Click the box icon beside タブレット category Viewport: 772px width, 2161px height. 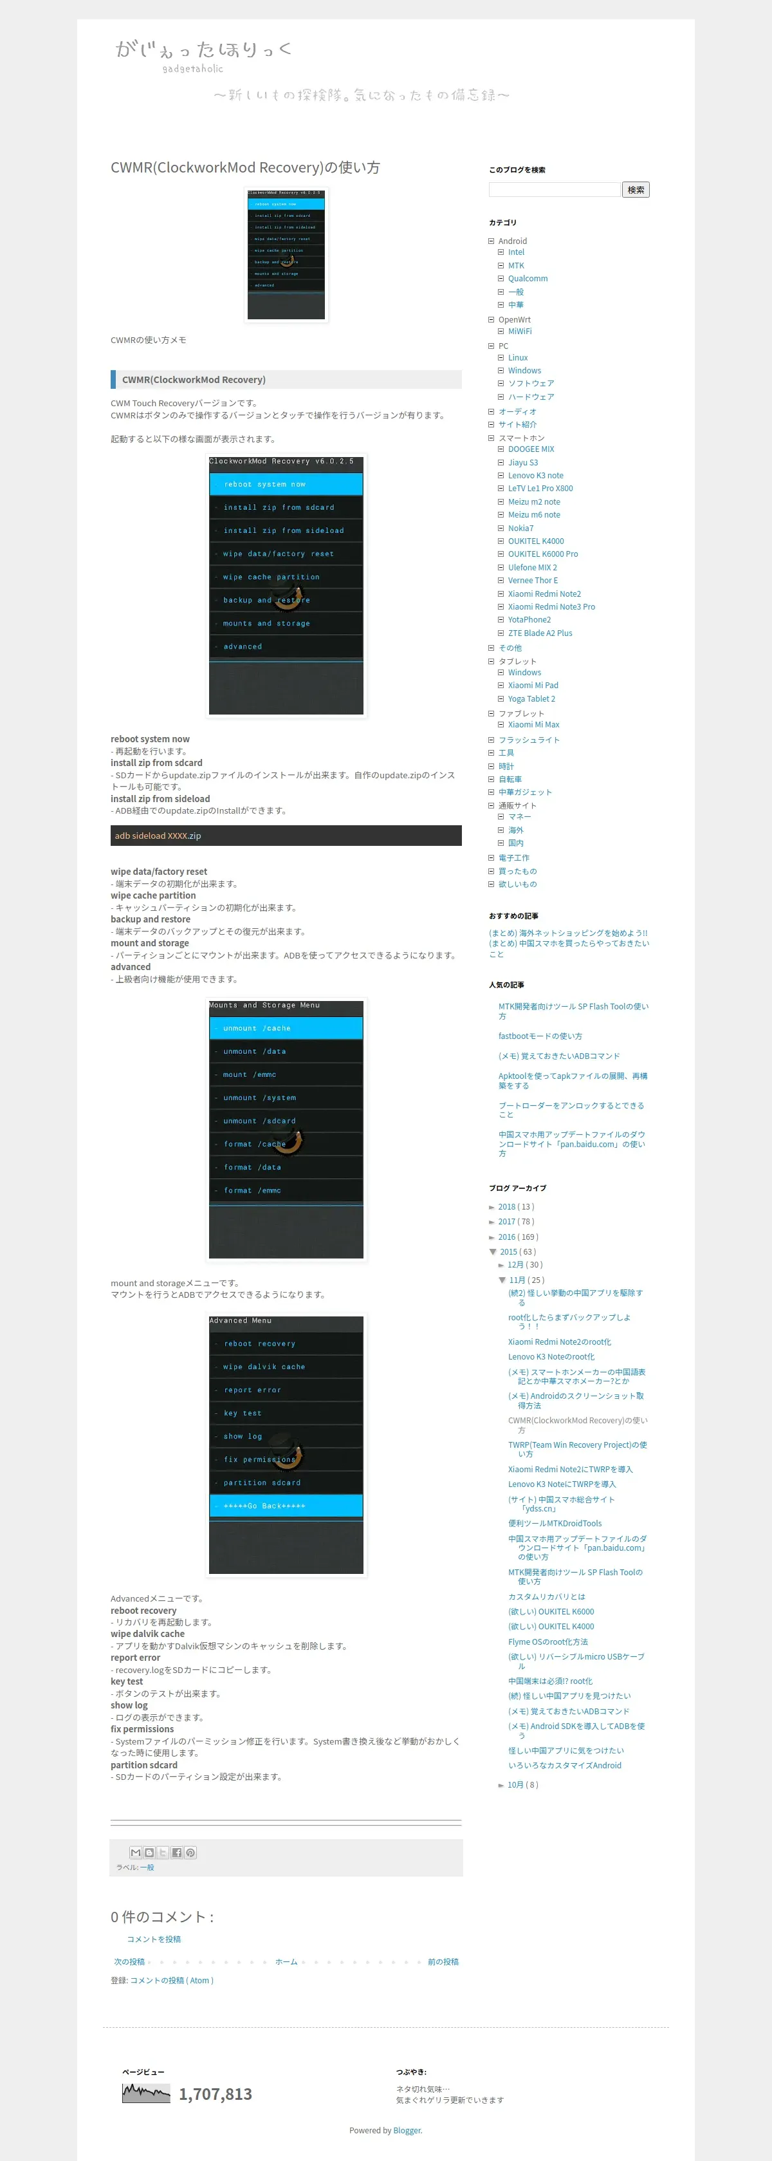(492, 661)
